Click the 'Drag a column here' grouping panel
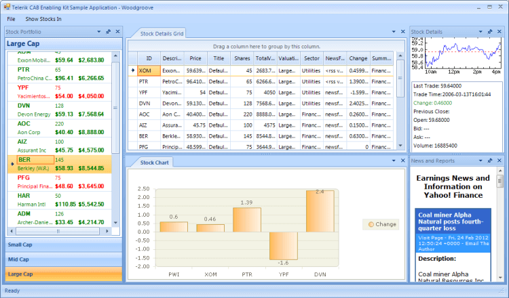The image size is (509, 298). 267,46
